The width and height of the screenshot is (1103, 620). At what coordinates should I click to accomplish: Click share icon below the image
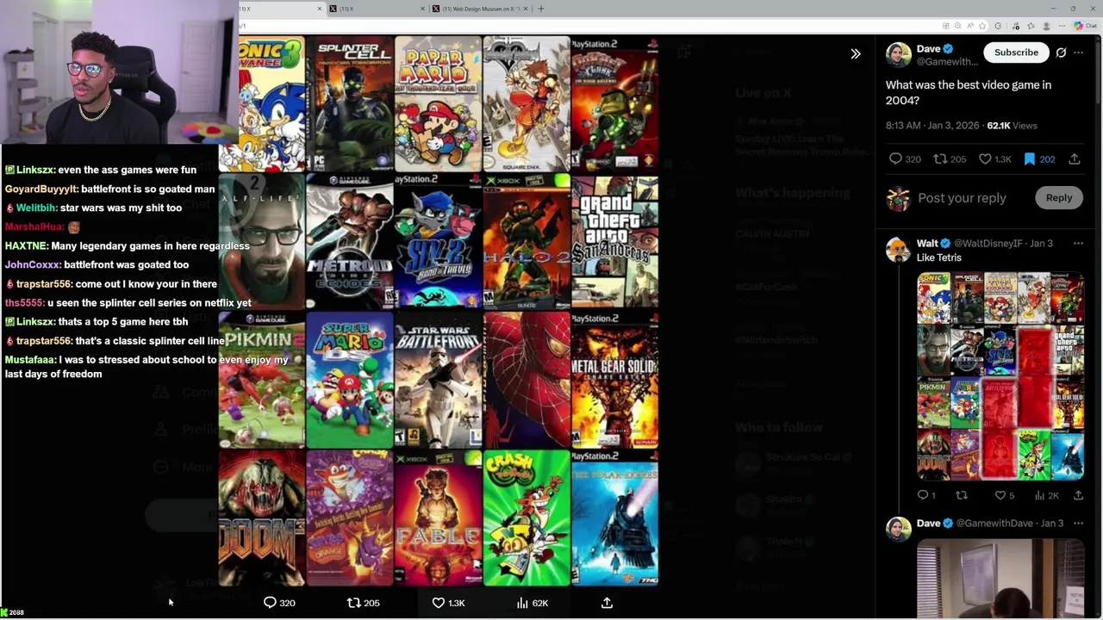coord(607,603)
